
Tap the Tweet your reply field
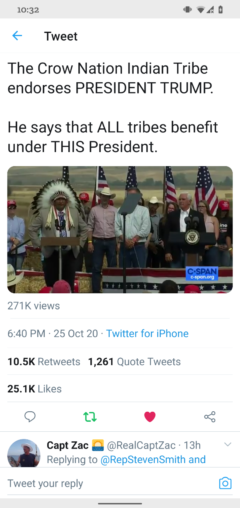click(x=108, y=484)
